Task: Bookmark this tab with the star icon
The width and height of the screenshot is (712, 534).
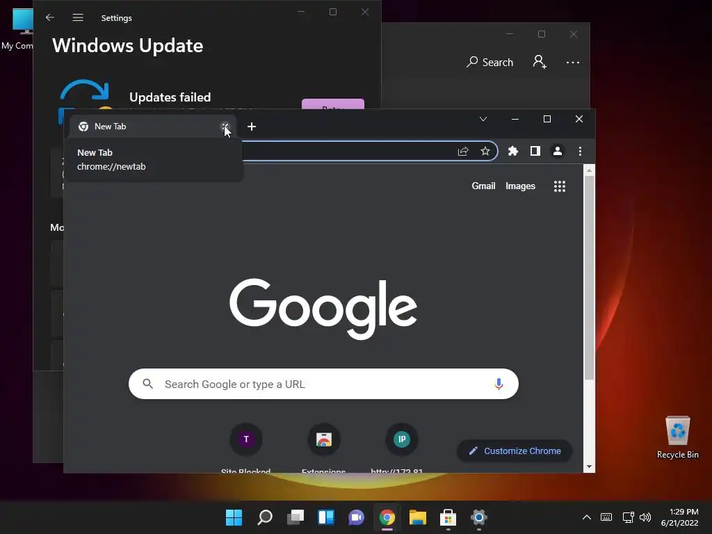Action: [x=485, y=151]
